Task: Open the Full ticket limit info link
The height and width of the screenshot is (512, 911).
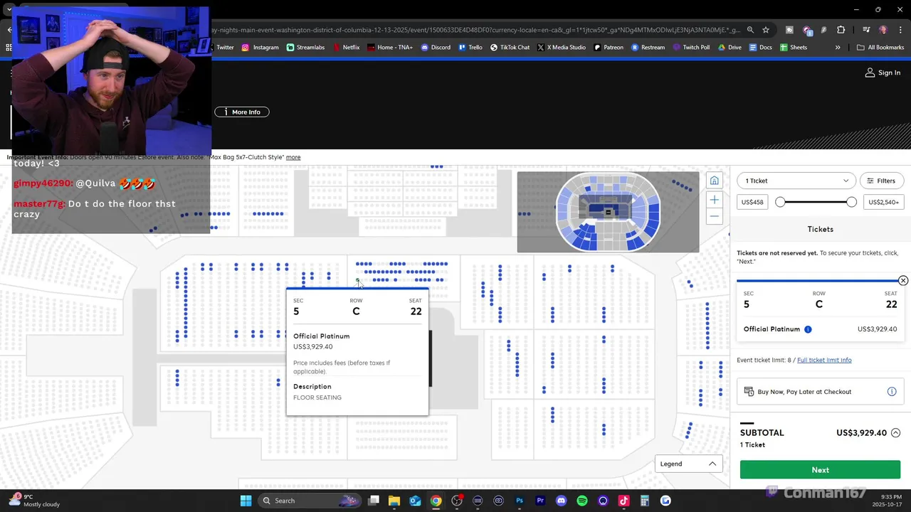Action: (x=824, y=360)
